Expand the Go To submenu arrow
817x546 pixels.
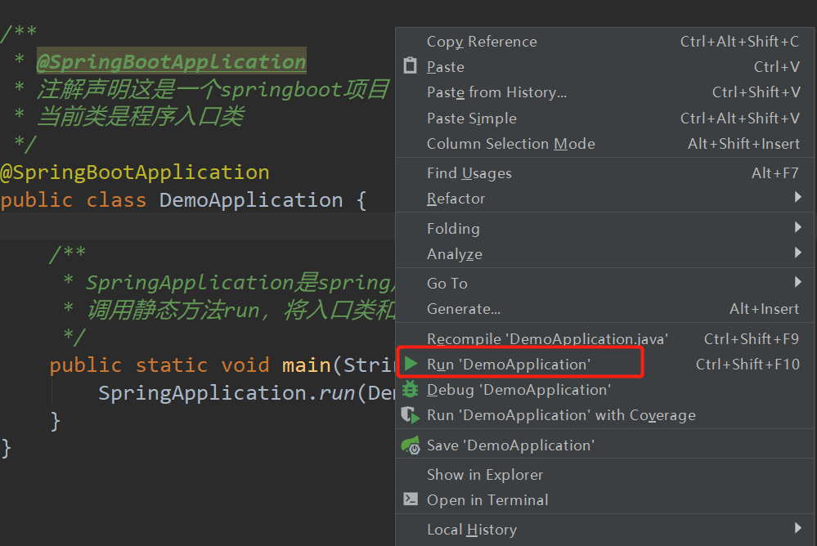coord(797,283)
